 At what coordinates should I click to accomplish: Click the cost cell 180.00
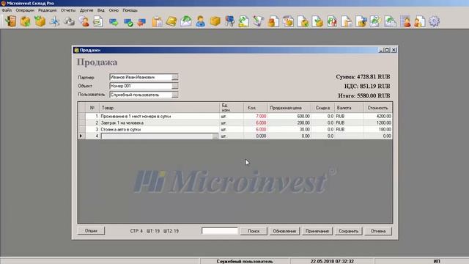(378, 129)
